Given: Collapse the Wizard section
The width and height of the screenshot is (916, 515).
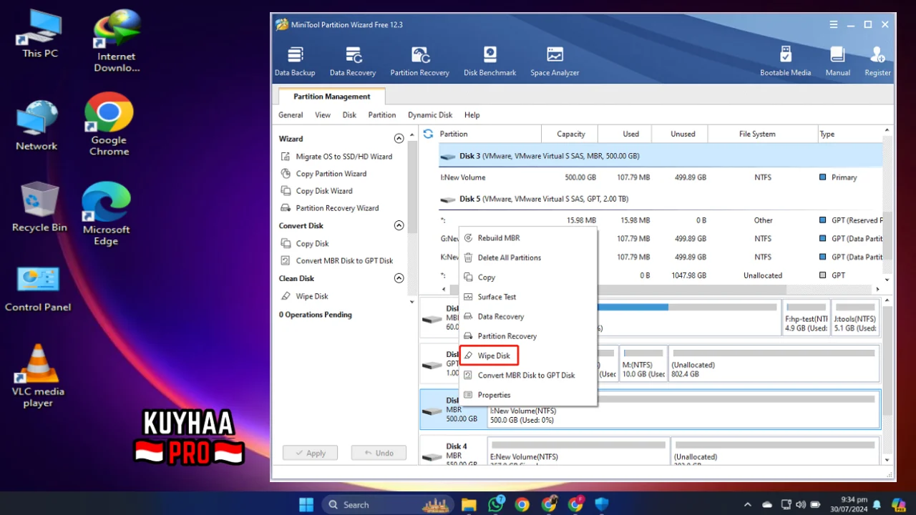Looking at the screenshot, I should [399, 139].
